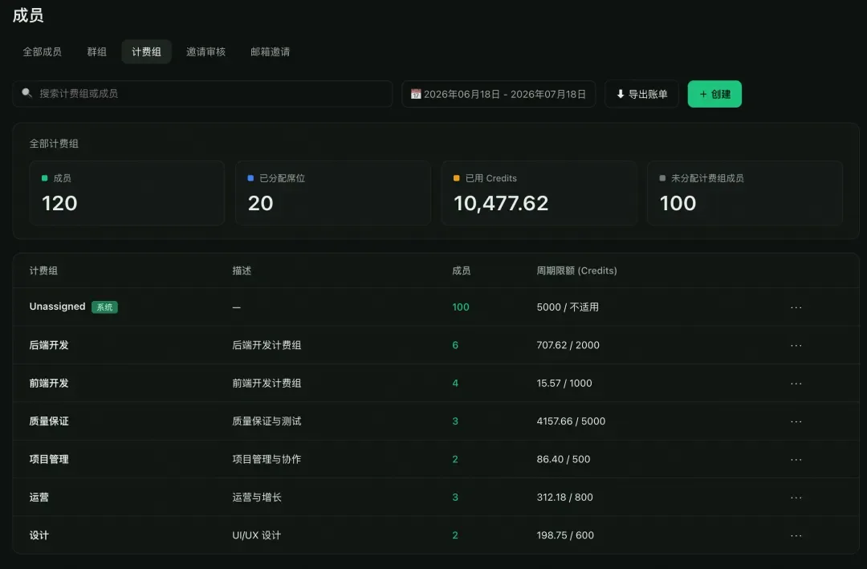This screenshot has width=867, height=569.
Task: Click the 成员 page heading
Action: (27, 15)
